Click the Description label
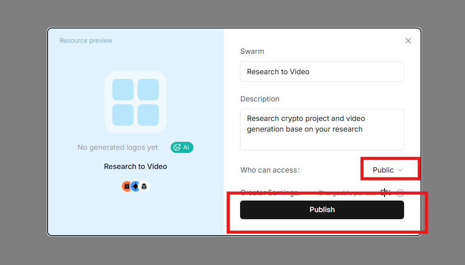This screenshot has width=465, height=265. pyautogui.click(x=260, y=99)
